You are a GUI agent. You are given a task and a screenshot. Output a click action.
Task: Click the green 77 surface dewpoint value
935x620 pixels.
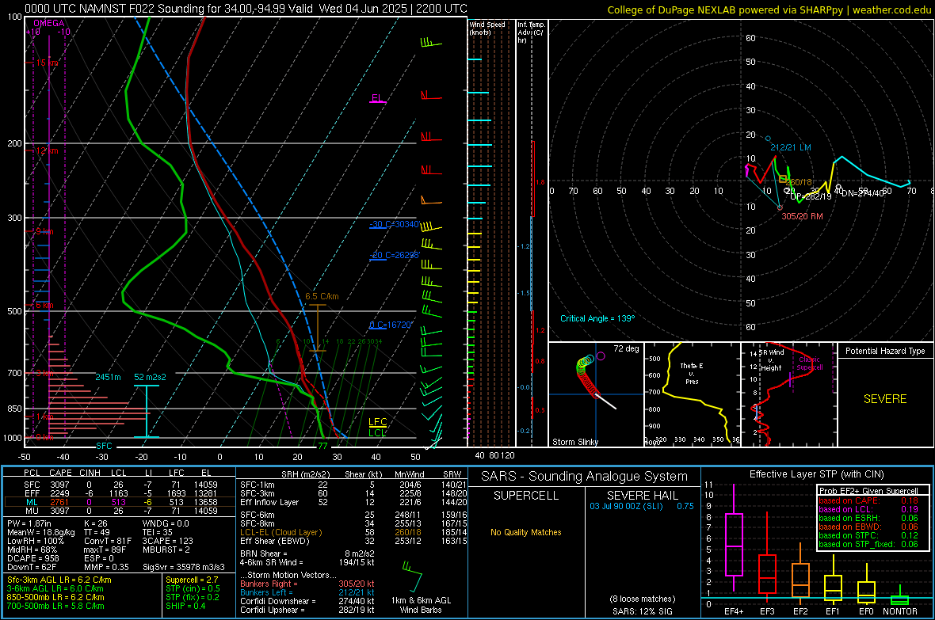point(322,446)
